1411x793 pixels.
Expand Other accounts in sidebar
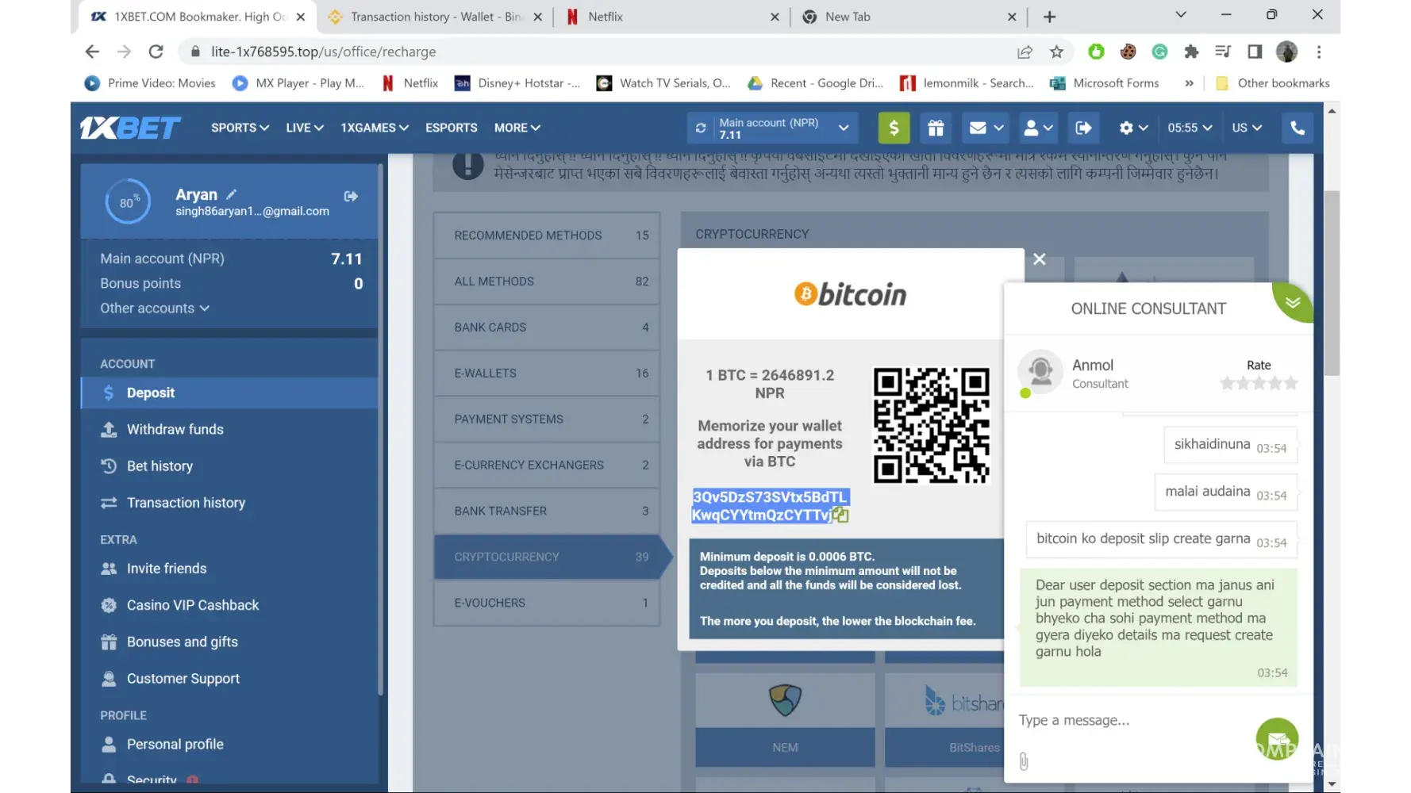pyautogui.click(x=154, y=308)
